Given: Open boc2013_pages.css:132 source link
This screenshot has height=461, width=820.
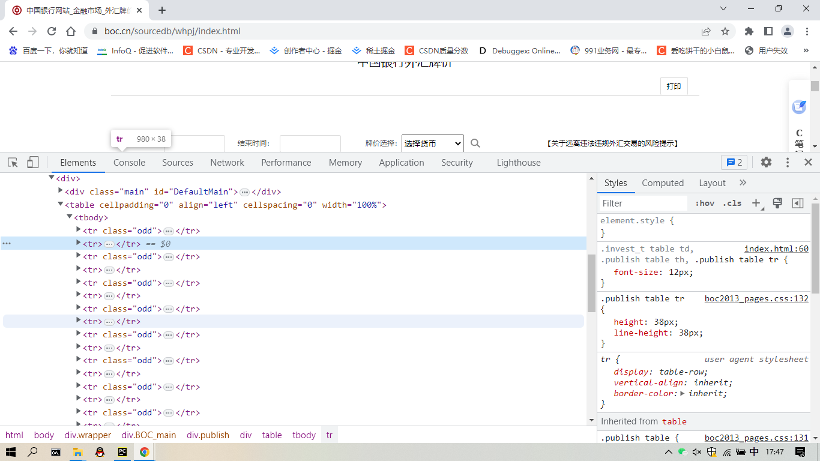Looking at the screenshot, I should pos(756,298).
